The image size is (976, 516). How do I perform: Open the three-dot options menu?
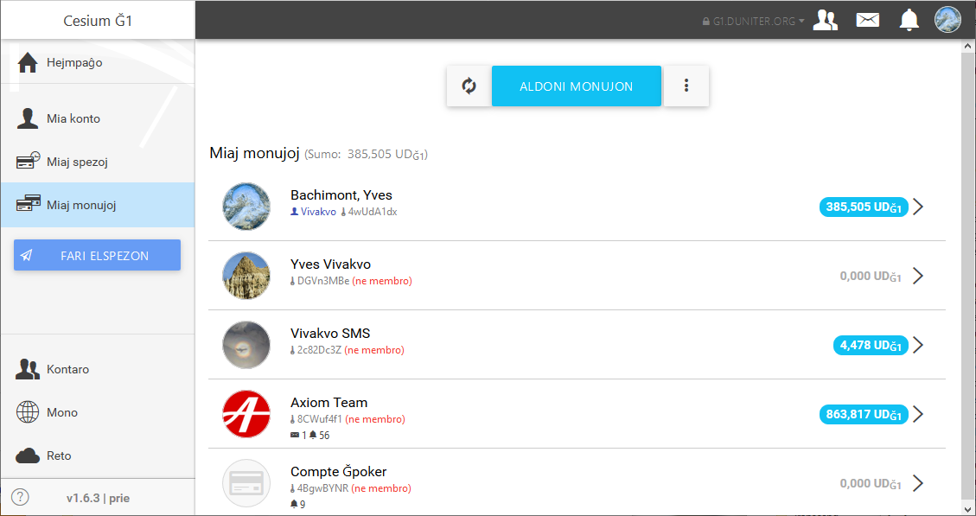pos(686,86)
